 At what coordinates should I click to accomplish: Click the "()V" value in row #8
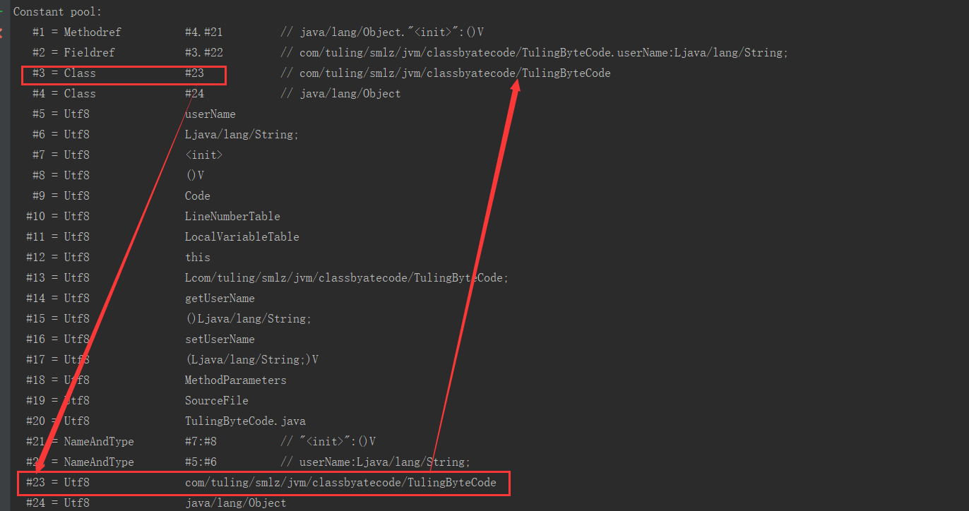coord(195,175)
